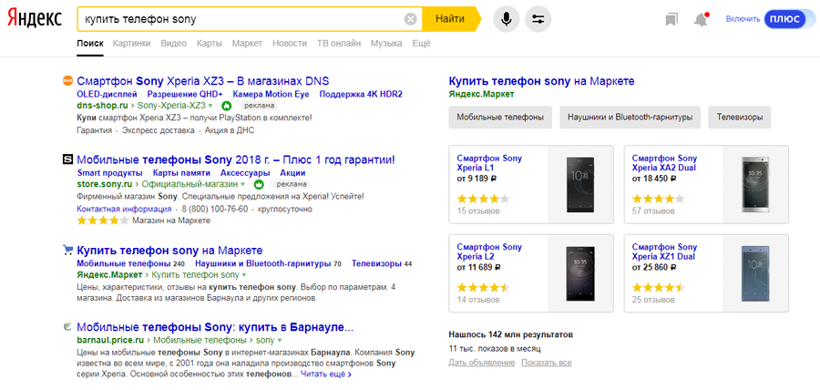Clear the search query with the X icon
The height and width of the screenshot is (390, 820).
pyautogui.click(x=411, y=19)
